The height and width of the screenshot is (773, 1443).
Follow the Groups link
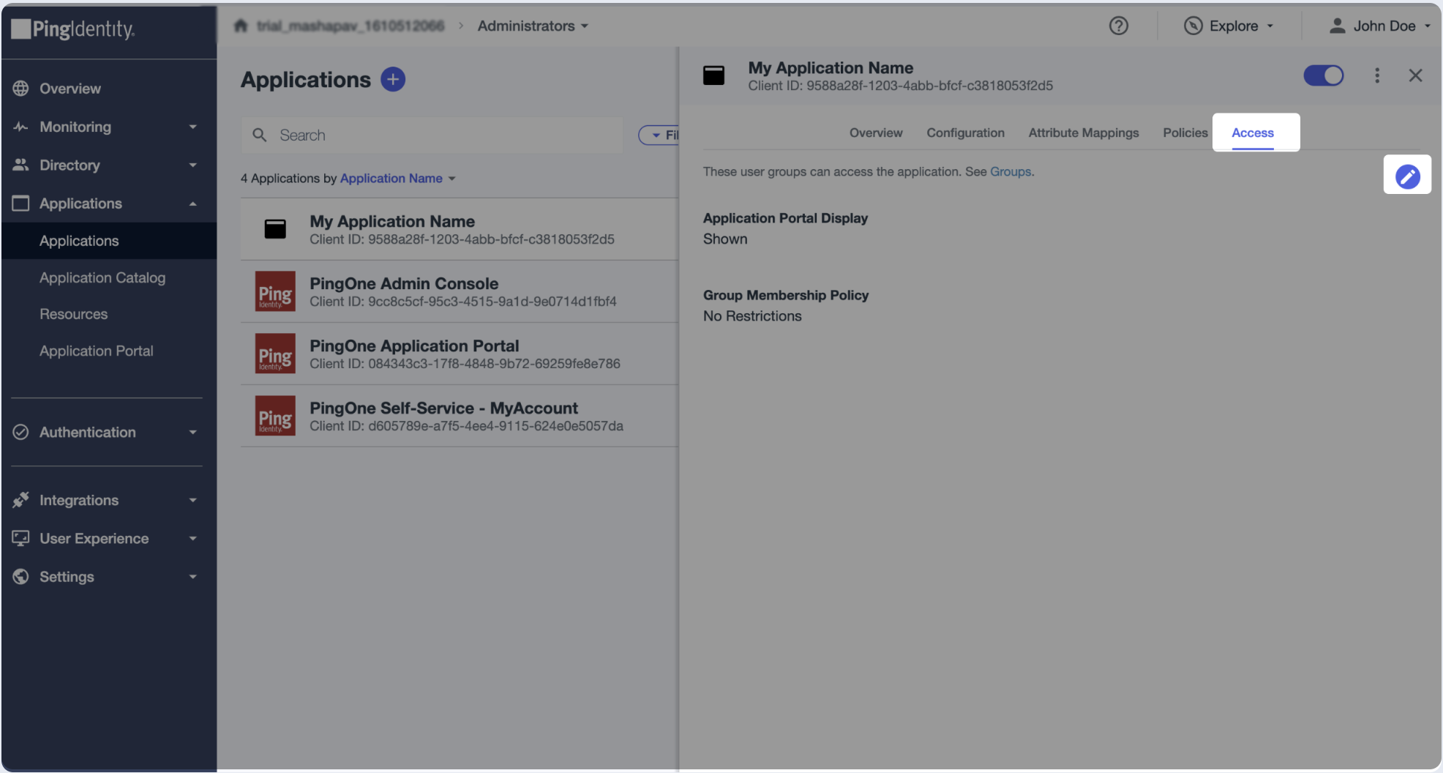(x=1010, y=171)
